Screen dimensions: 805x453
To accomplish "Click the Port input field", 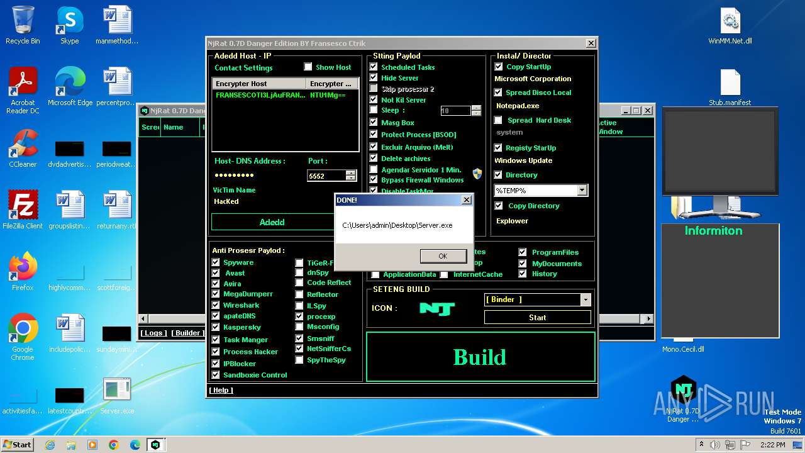I will pos(326,176).
